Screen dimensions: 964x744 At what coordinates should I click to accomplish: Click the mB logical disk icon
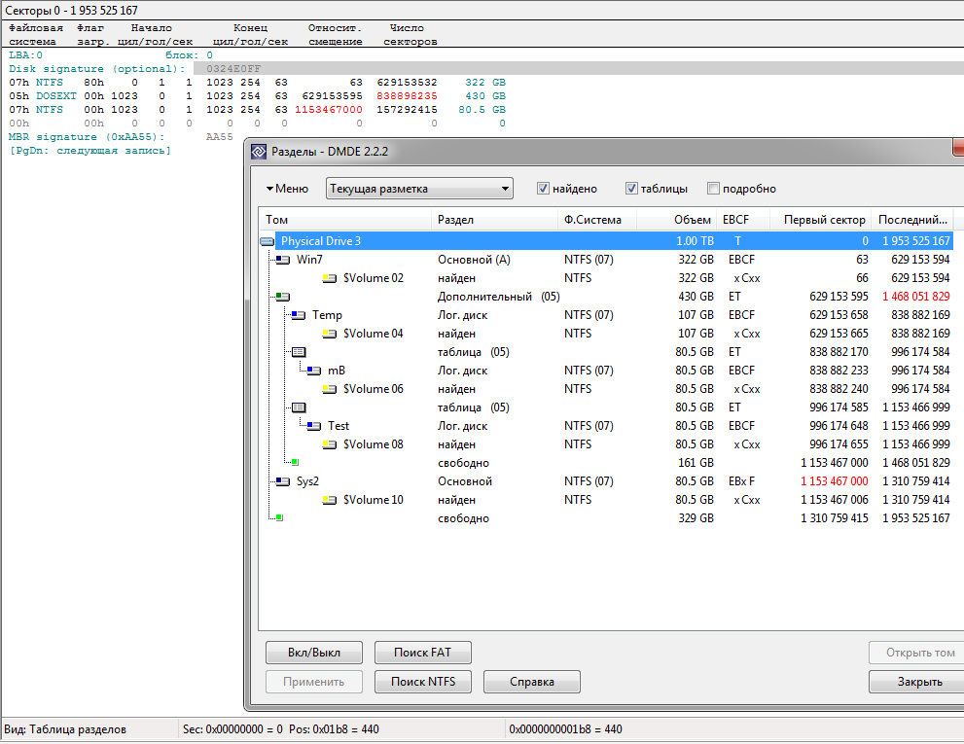click(x=314, y=371)
